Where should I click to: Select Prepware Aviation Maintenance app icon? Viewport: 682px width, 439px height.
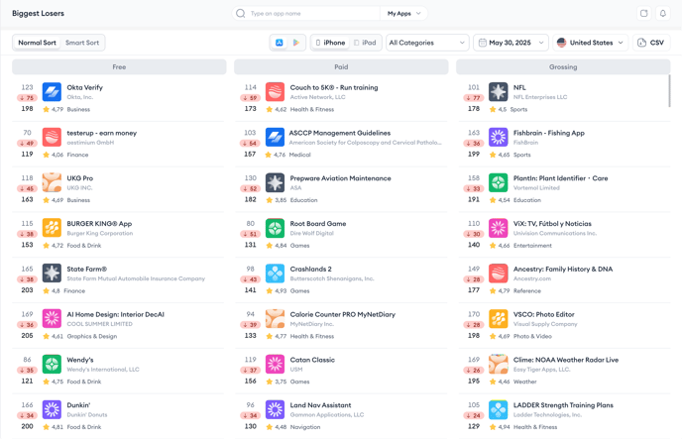click(275, 182)
